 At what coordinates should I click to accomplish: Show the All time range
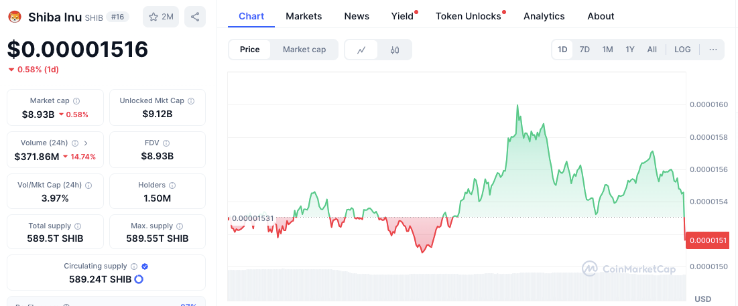[652, 50]
